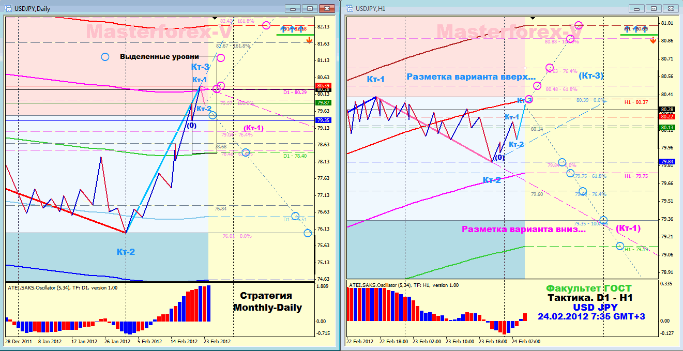Click the 82.13 price scale value
Screen dimensions: 683x351
[x=324, y=26]
